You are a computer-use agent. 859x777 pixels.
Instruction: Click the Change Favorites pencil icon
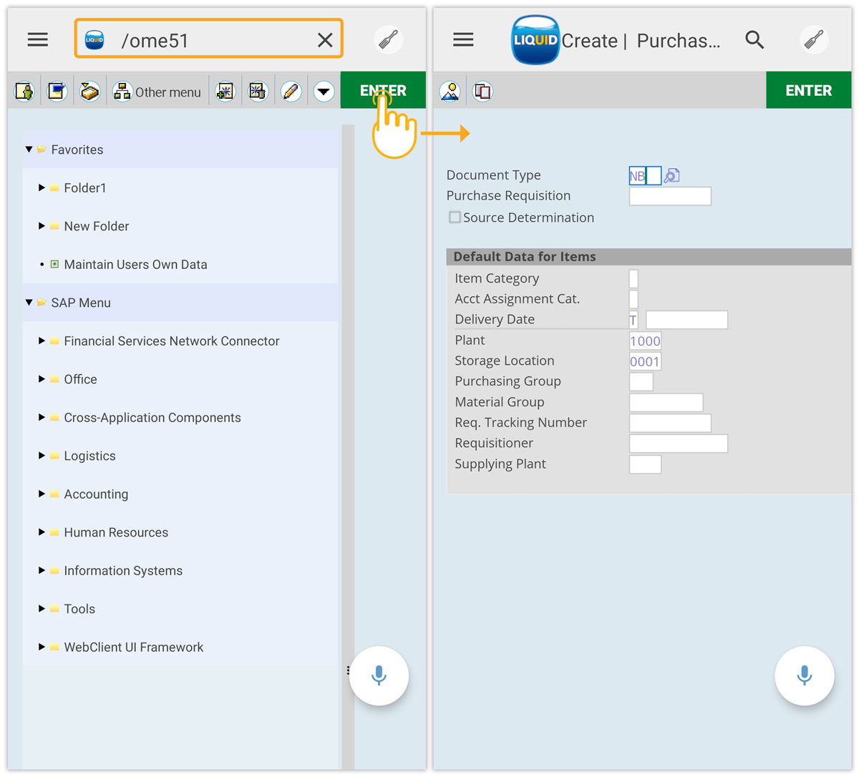click(291, 91)
